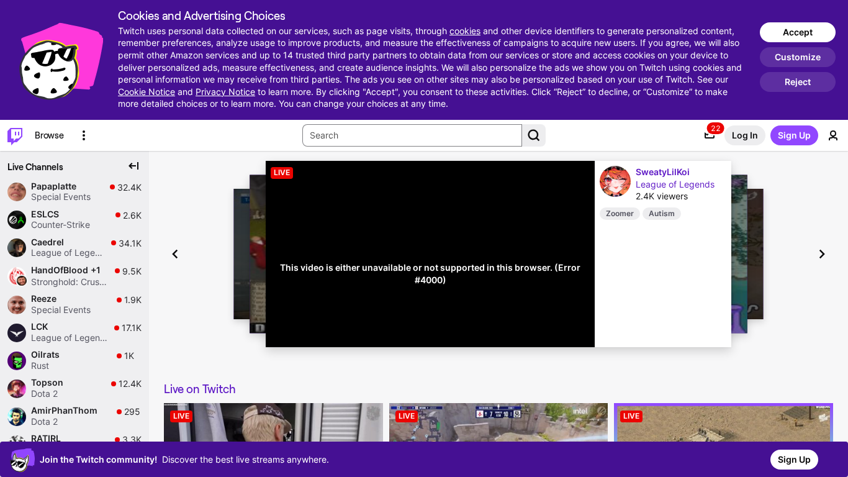Screen dimensions: 848x477
Task: Click SweatyLilKoi's profile avatar
Action: pos(615,181)
